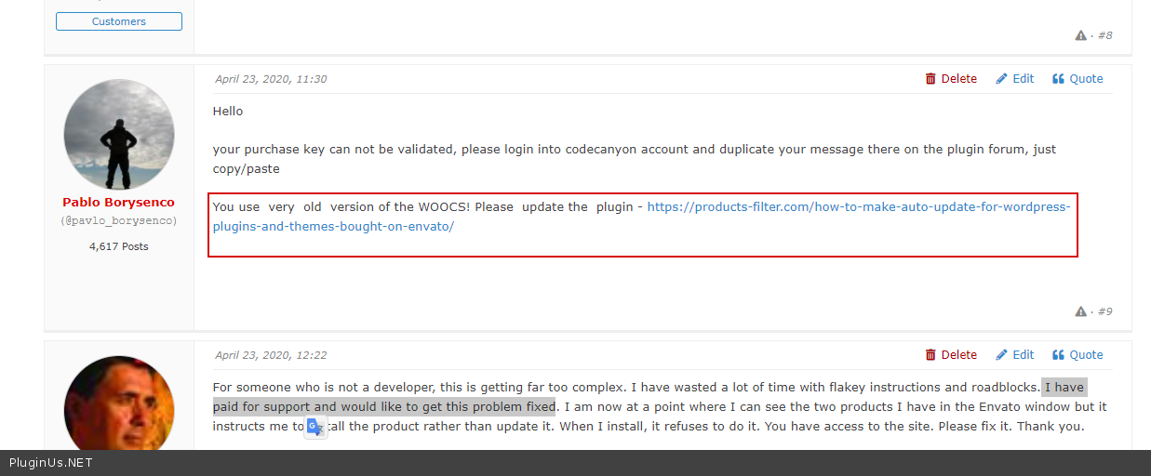
Task: Click the Google Translate popup icon
Action: [x=315, y=427]
